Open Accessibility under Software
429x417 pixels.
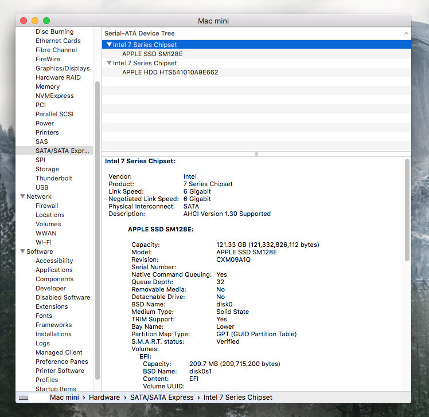[x=54, y=261]
